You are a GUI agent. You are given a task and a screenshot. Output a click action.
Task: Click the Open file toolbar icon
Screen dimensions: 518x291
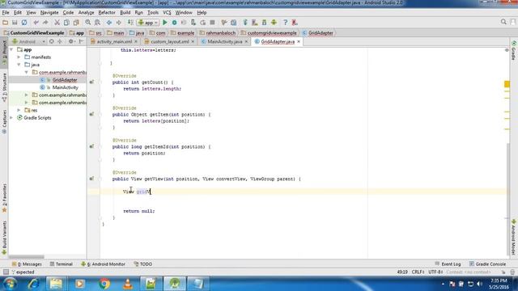click(x=5, y=23)
